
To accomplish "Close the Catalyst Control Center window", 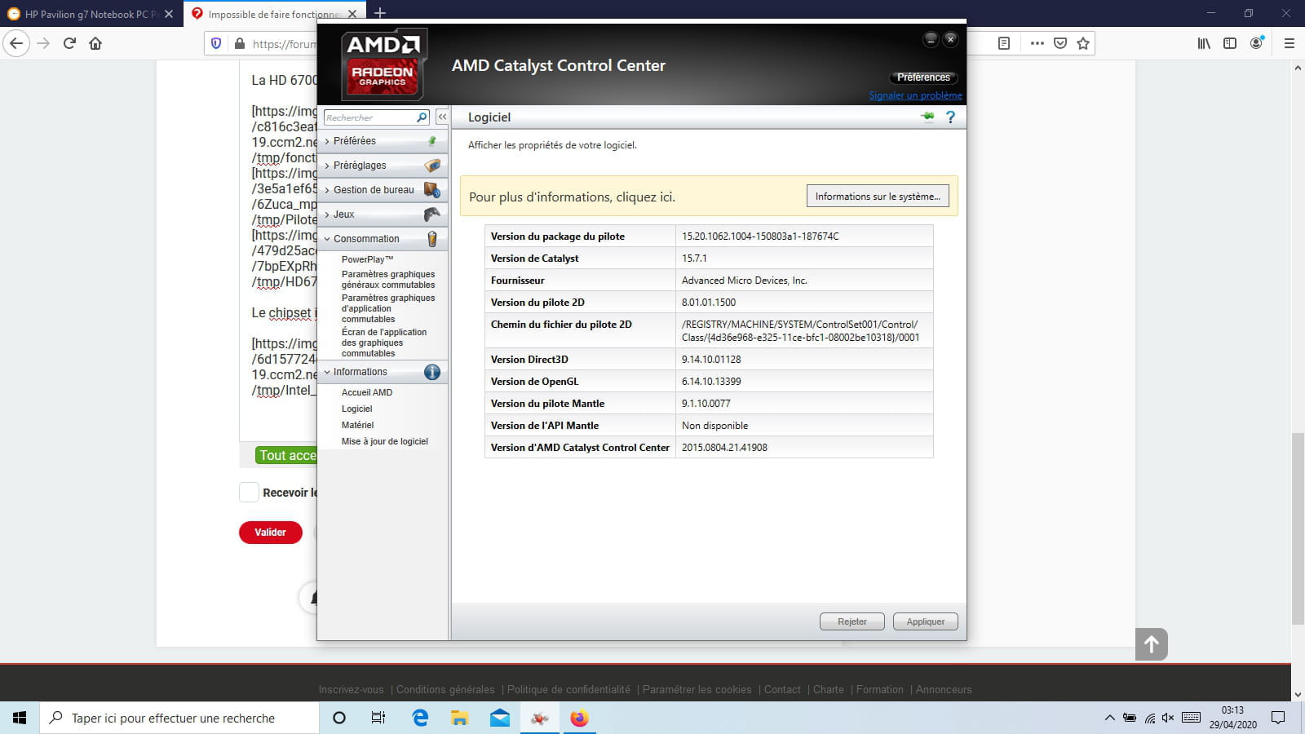I will 950,39.
